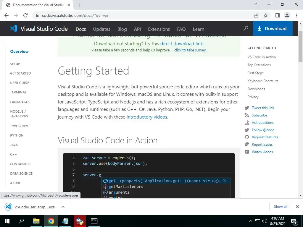Click the page vertical scrollbar thumb
Screen dimensions: 303x227
(300, 46)
